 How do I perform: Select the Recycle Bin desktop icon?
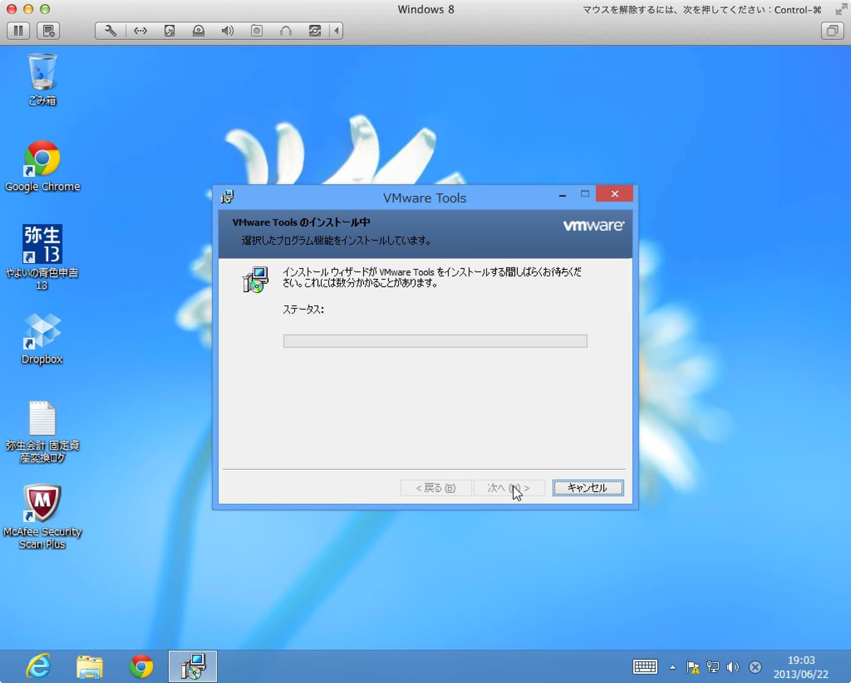point(43,80)
